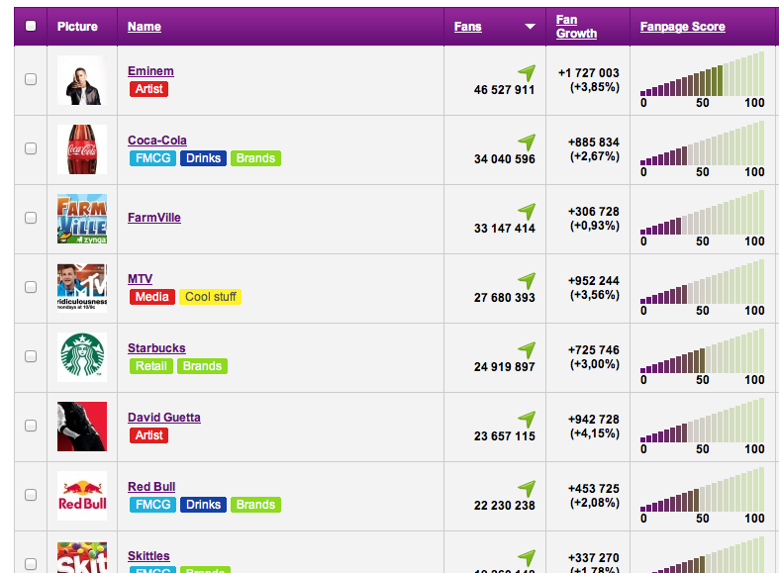Click the Drinks tag under Coca-Cola
Viewport: 779px width, 573px height.
point(203,158)
